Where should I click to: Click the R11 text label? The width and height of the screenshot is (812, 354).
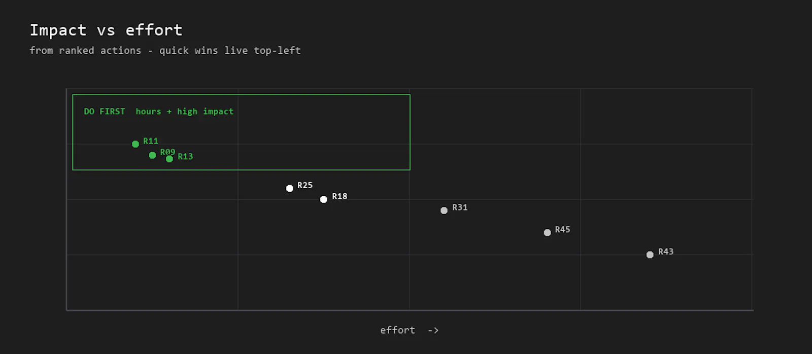point(151,141)
